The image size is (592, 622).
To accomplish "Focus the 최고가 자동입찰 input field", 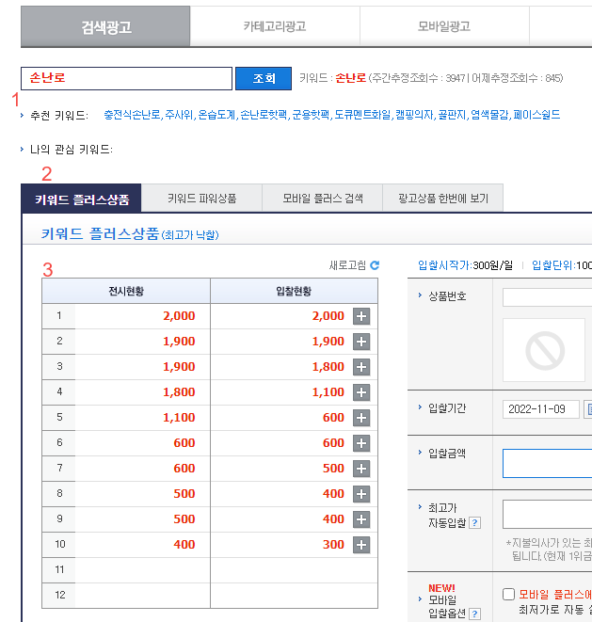I will coord(547,514).
